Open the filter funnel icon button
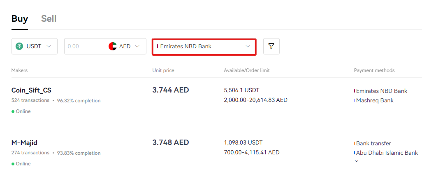Screen dimensions: 422x174 coord(271,46)
